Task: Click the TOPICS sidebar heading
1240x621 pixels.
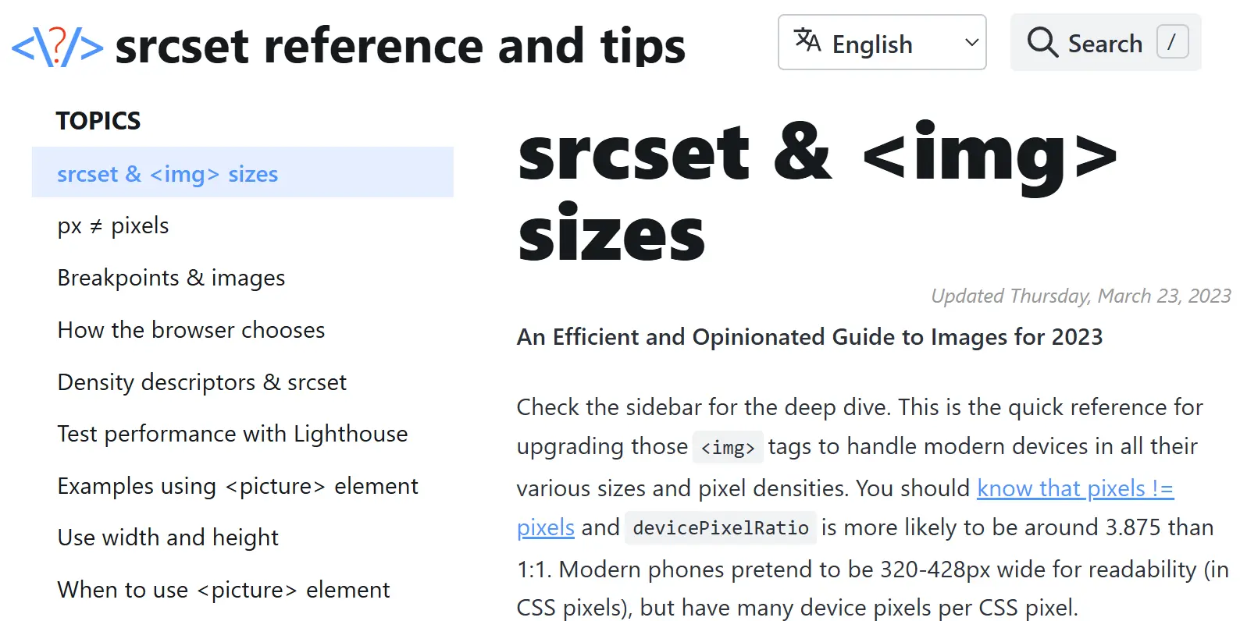Action: point(98,121)
